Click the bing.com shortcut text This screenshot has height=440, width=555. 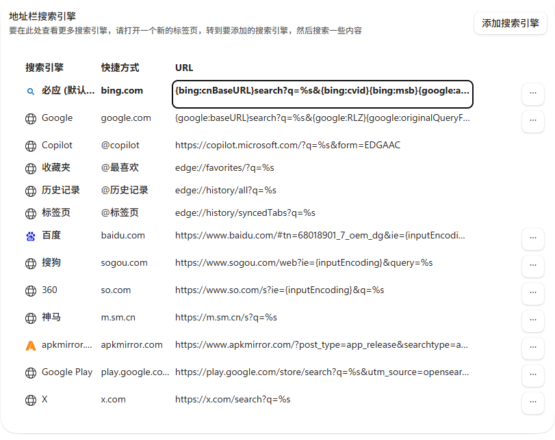click(x=122, y=91)
